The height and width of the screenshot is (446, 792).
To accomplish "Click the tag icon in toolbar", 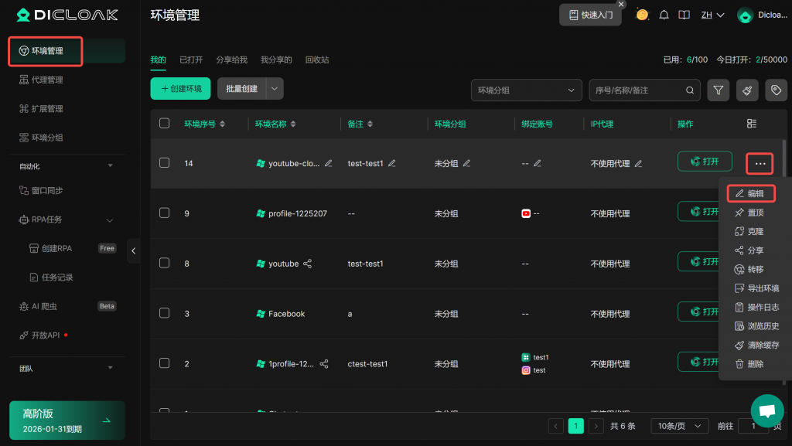I will click(x=776, y=90).
